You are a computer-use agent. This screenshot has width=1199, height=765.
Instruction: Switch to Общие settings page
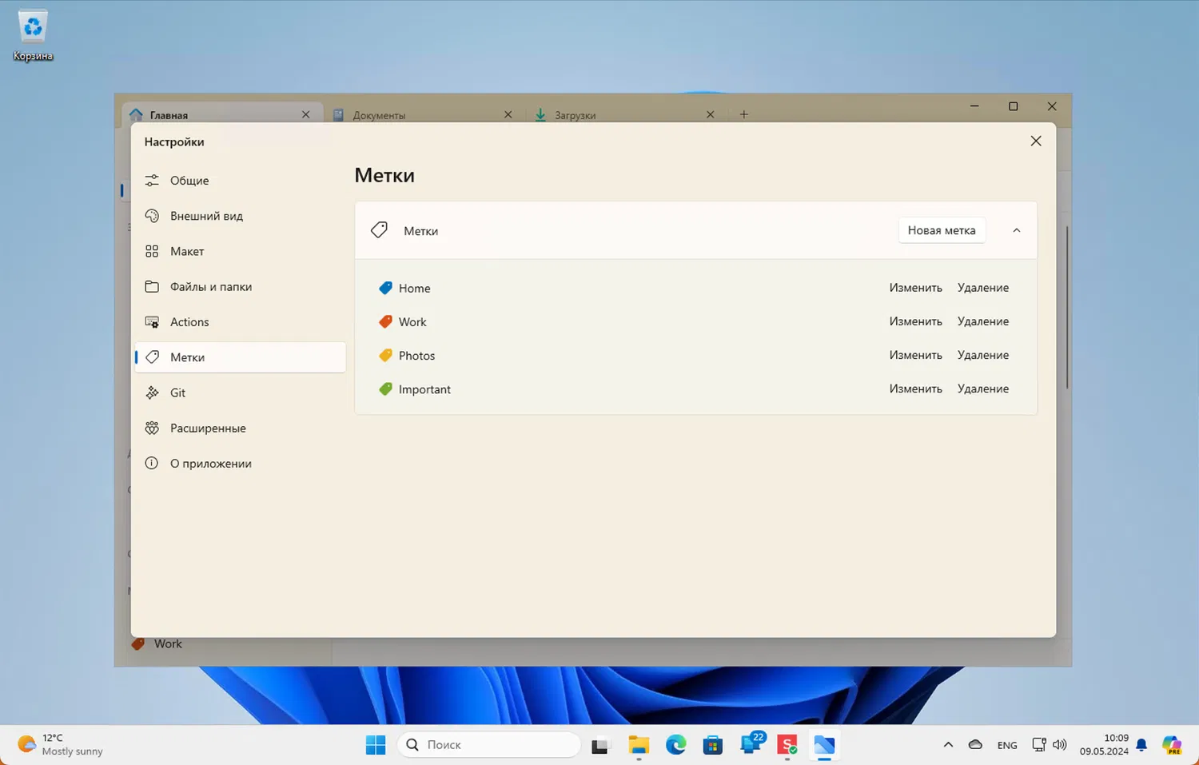point(189,181)
